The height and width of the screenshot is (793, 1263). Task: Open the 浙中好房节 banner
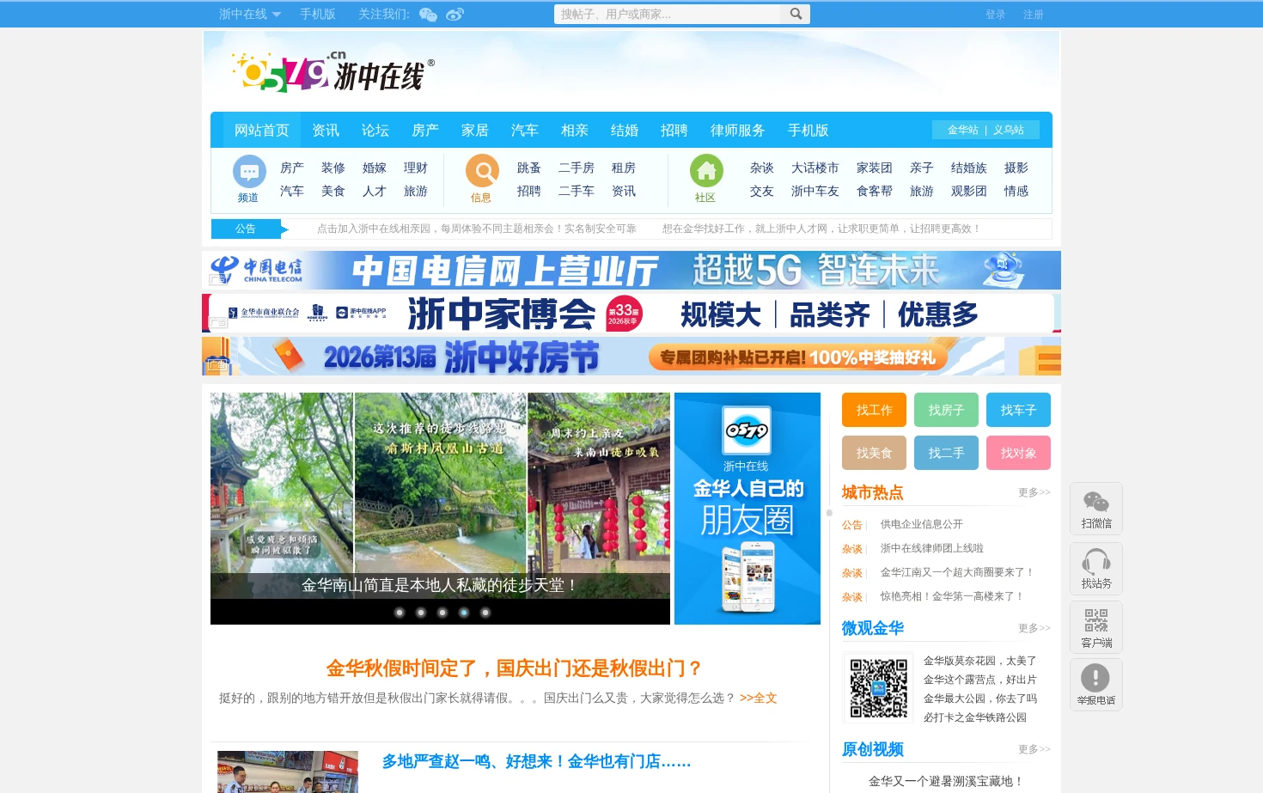[631, 356]
